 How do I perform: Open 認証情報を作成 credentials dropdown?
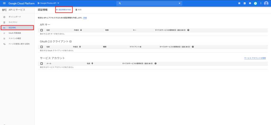coord(64,10)
